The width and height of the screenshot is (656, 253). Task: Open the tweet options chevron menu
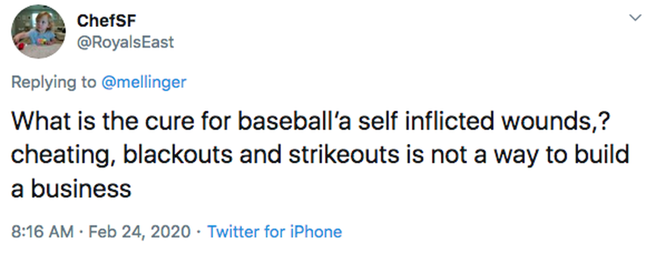(x=635, y=18)
